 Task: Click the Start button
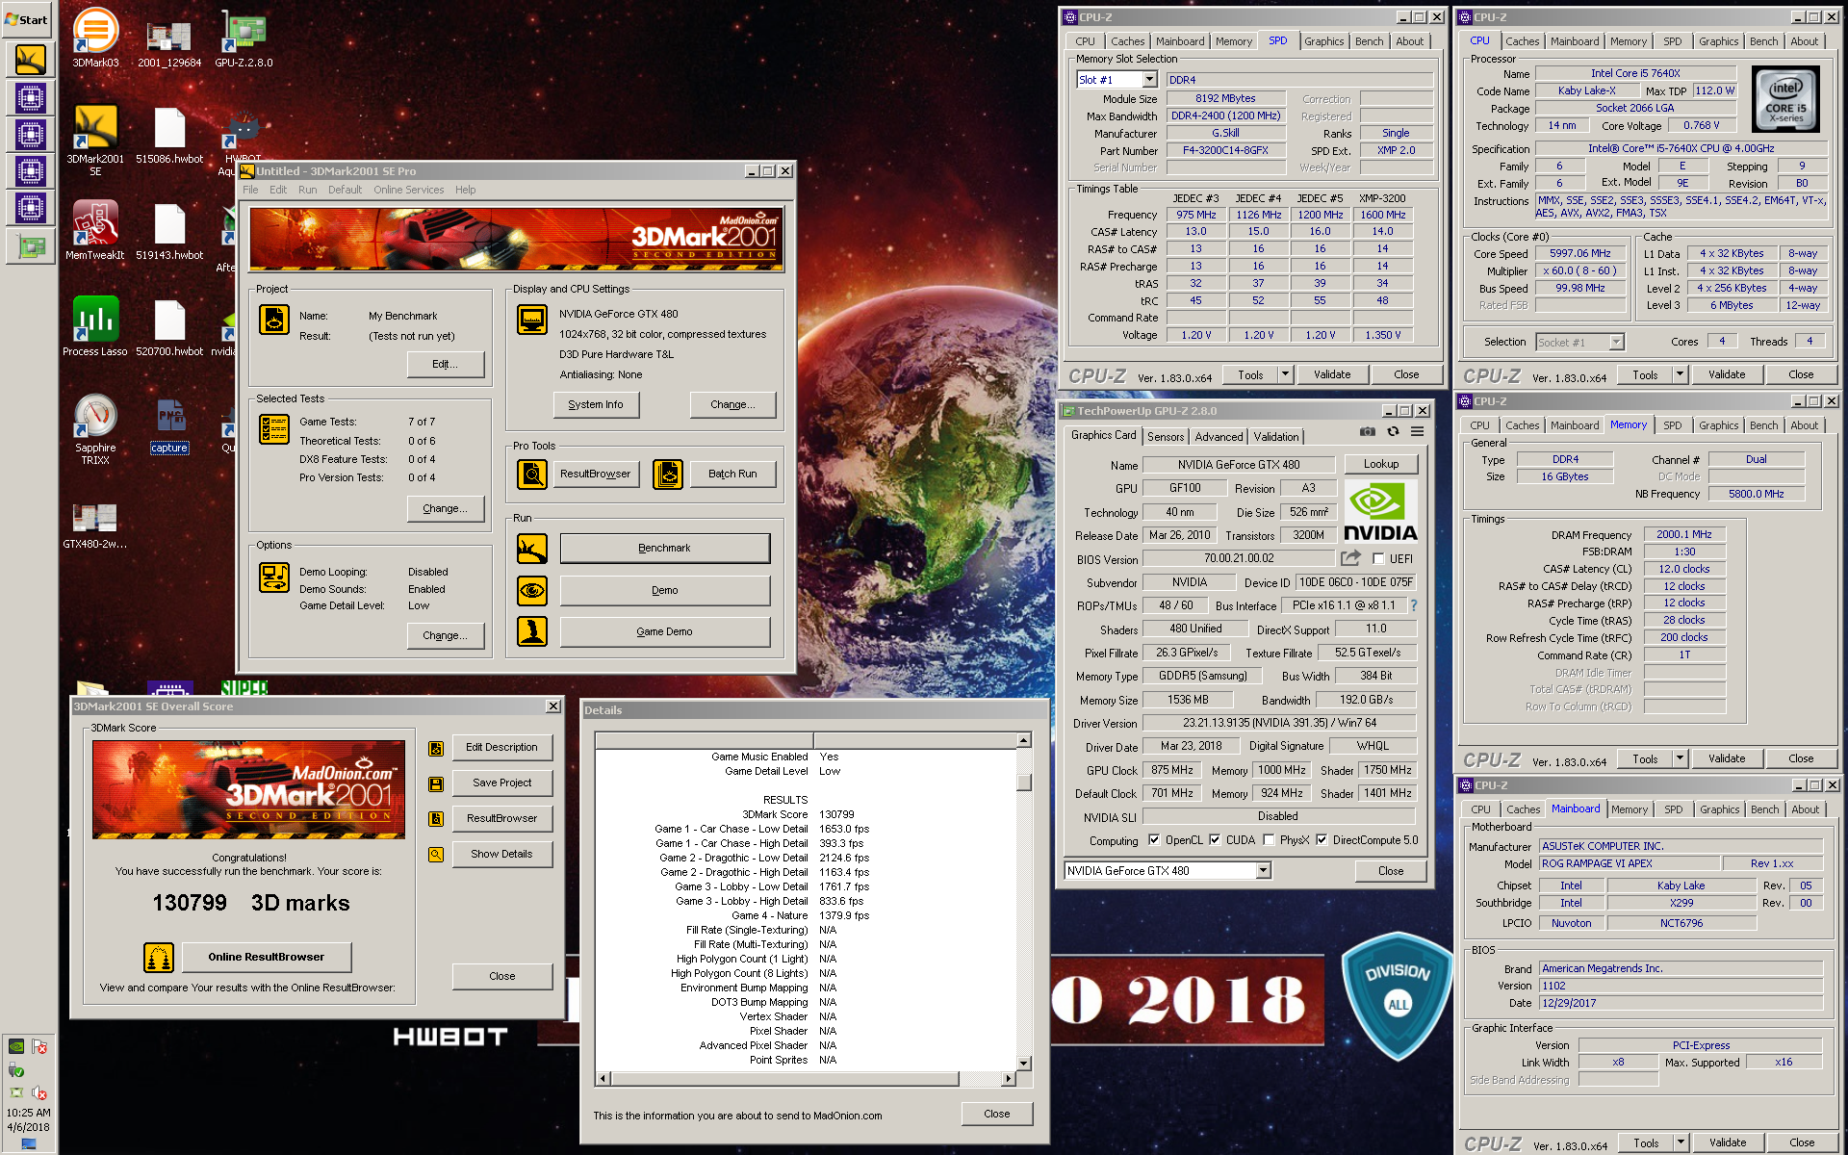click(28, 19)
